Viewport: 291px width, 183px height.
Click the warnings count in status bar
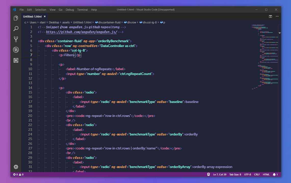coord(21,175)
